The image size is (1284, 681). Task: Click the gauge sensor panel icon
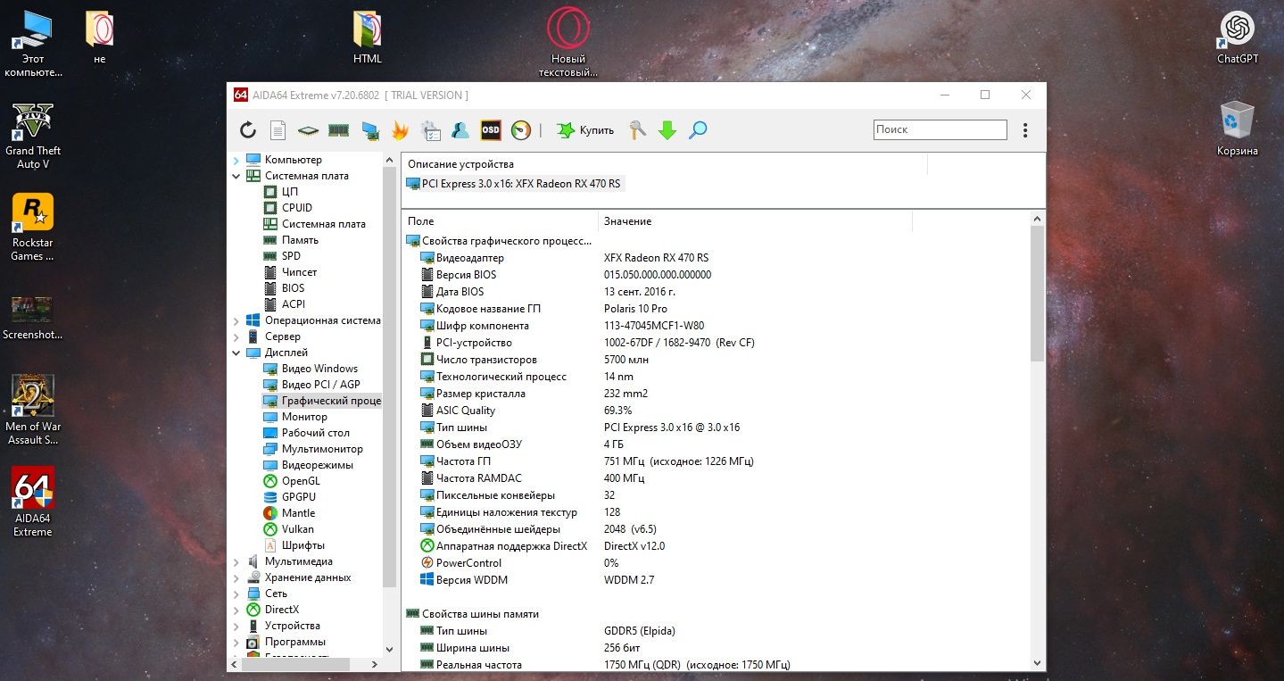coord(521,130)
